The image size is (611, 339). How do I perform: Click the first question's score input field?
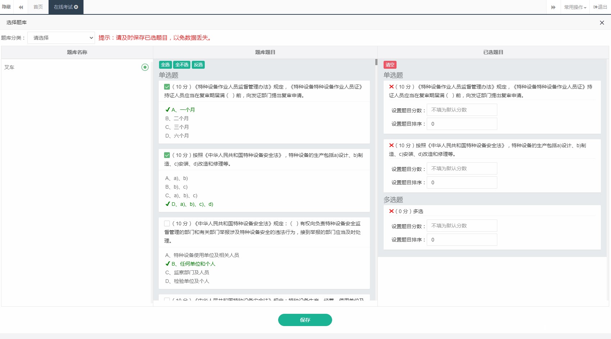[x=462, y=110]
